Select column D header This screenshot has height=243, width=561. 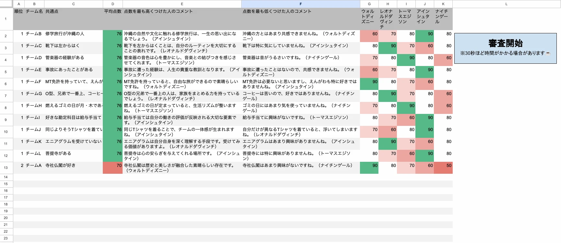113,4
